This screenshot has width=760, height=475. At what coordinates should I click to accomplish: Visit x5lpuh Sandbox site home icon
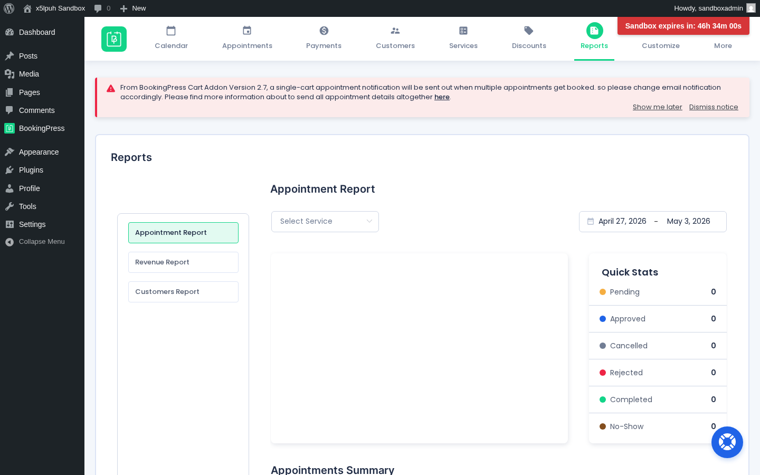(27, 8)
